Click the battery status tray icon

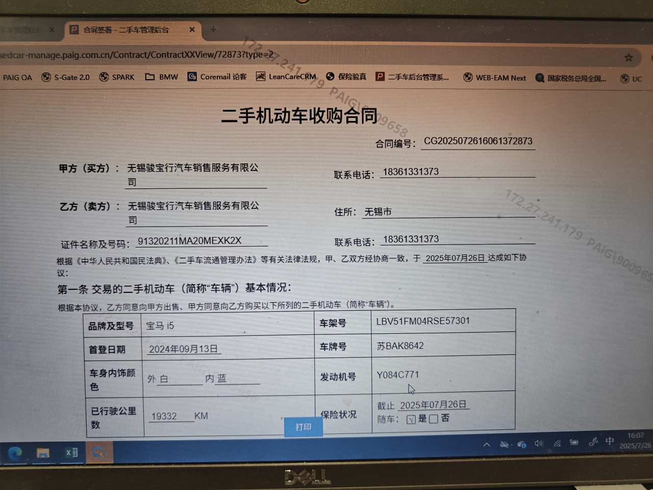[574, 443]
